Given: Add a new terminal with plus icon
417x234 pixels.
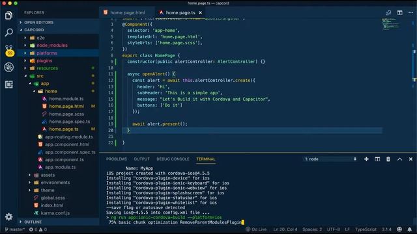Looking at the screenshot, I should click(x=366, y=159).
